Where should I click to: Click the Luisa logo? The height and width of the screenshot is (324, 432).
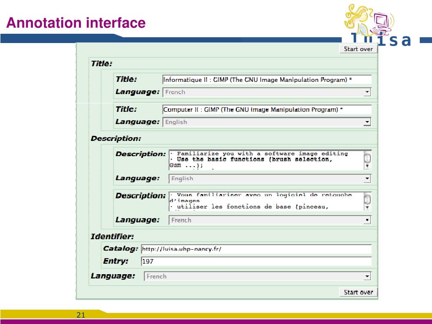tap(378, 25)
